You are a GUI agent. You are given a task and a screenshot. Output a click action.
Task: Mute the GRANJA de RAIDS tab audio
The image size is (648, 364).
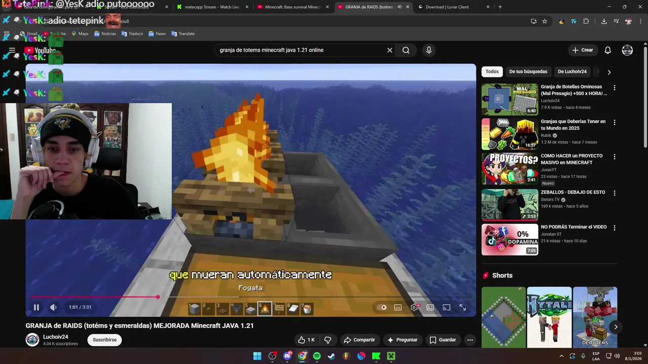click(399, 7)
